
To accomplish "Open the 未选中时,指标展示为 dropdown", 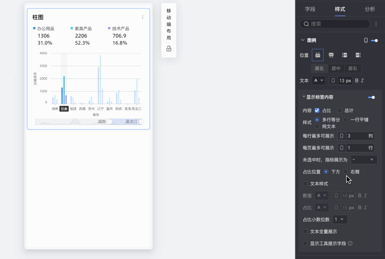I will [364, 160].
